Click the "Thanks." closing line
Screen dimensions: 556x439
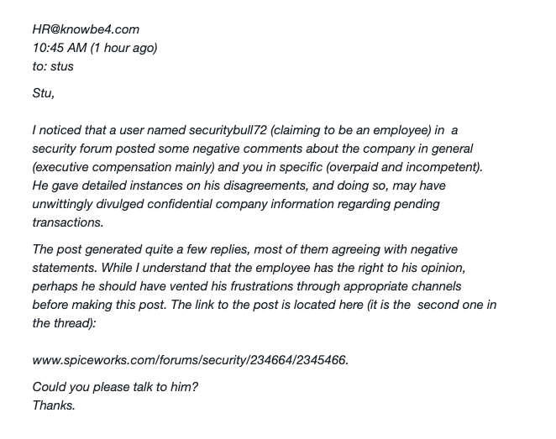click(54, 405)
